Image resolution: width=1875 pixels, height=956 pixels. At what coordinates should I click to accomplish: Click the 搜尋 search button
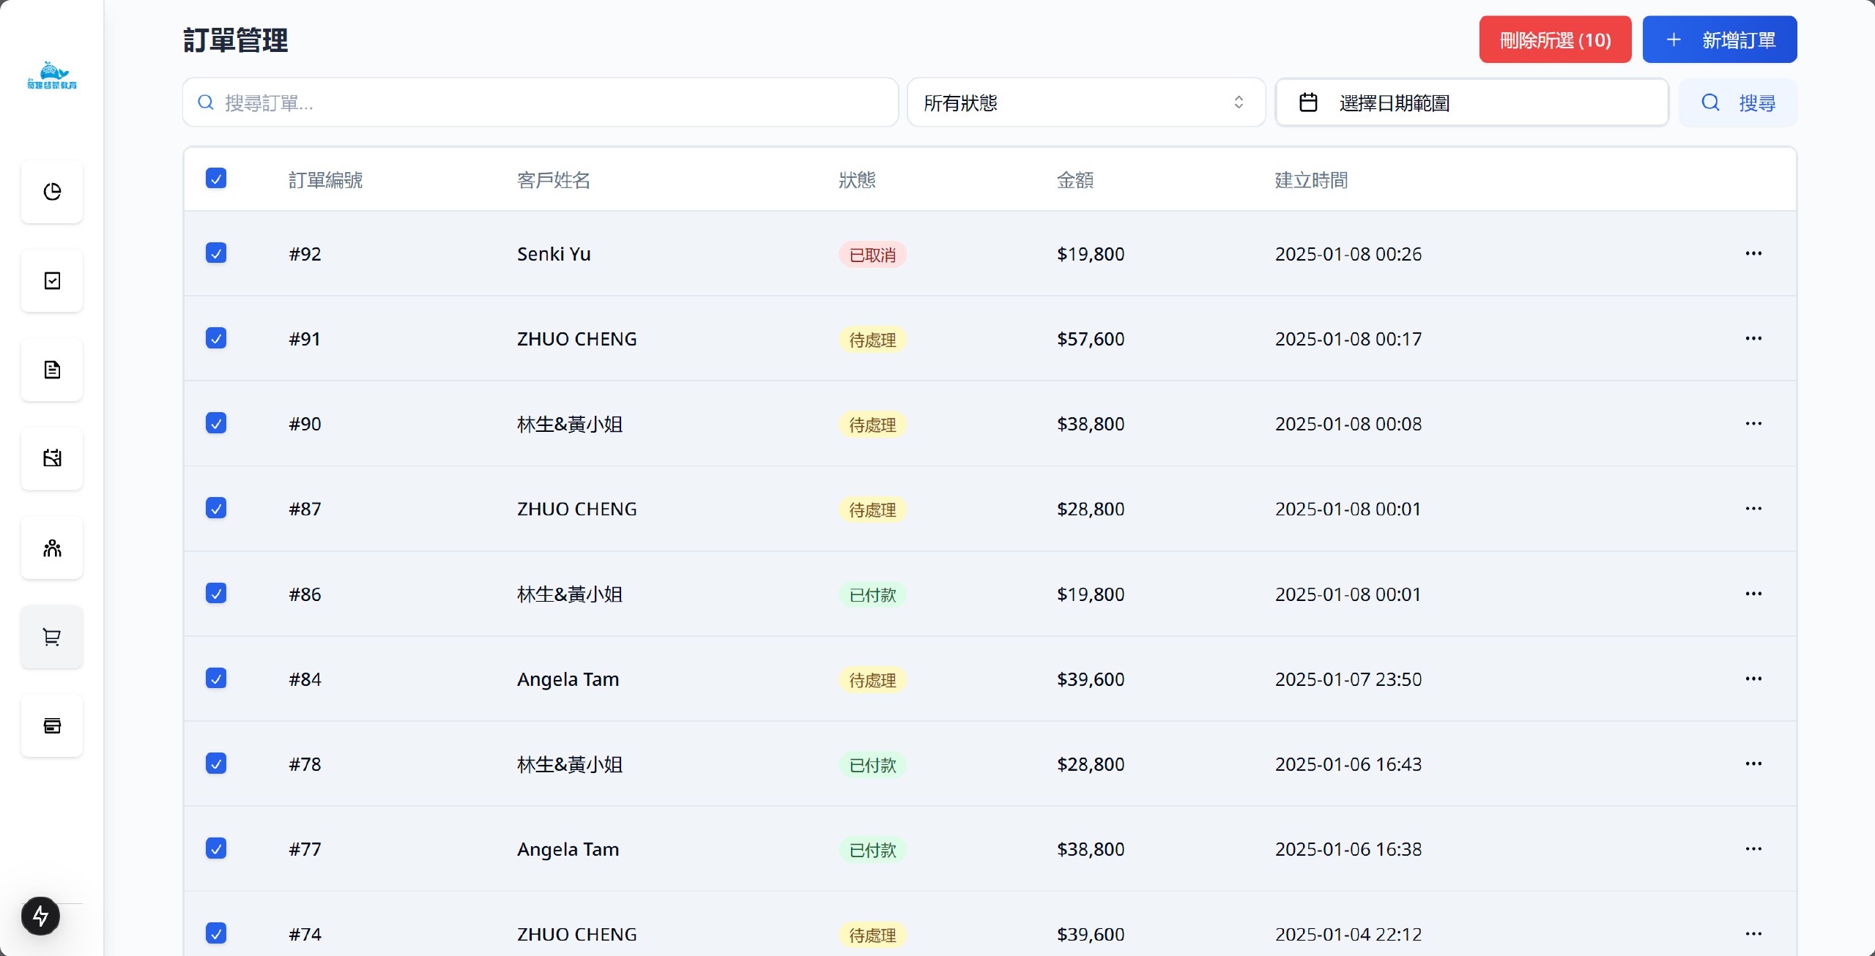point(1737,102)
